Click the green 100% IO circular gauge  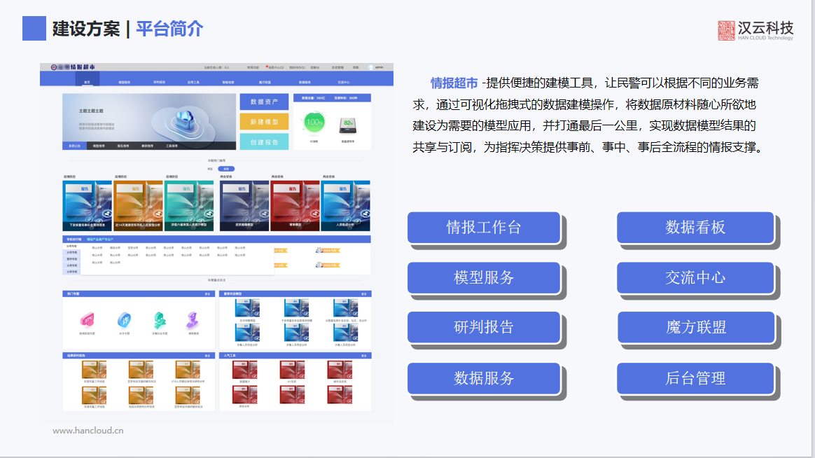[314, 123]
